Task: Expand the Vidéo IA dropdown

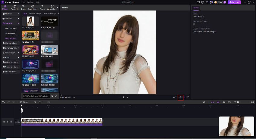Action: coord(11,19)
